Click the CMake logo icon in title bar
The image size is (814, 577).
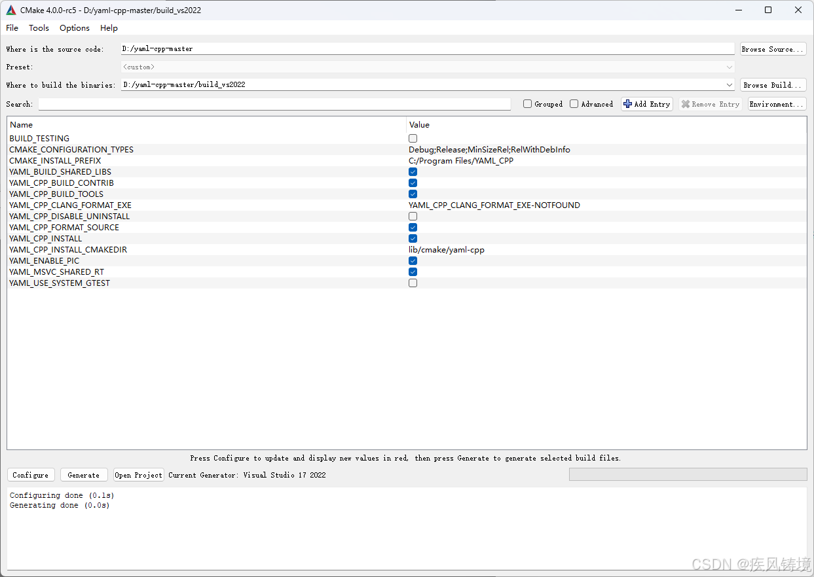point(11,10)
